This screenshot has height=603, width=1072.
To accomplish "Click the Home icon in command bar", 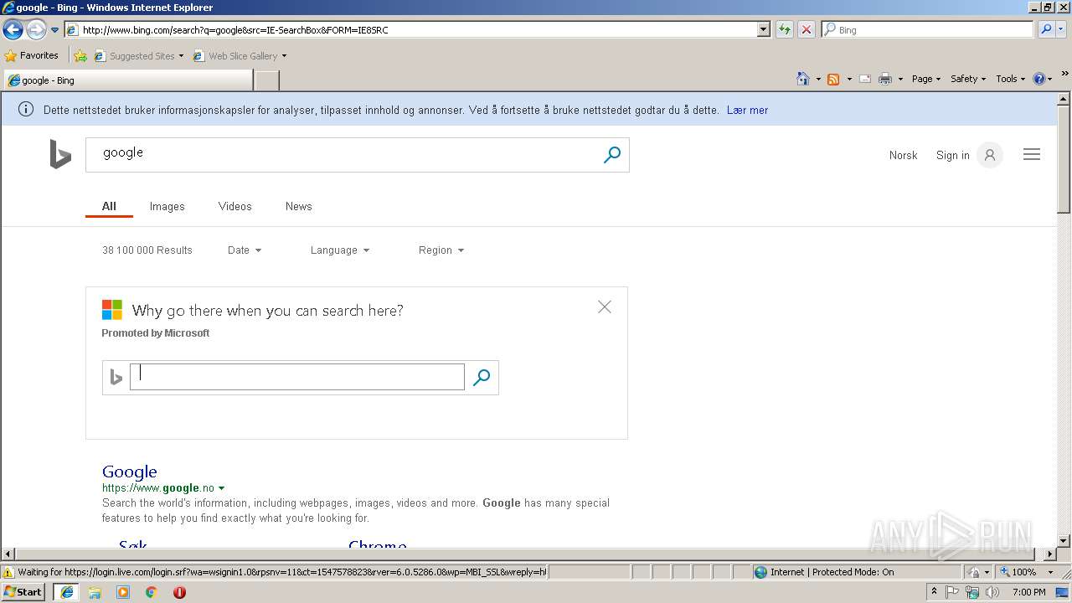I will (x=802, y=79).
